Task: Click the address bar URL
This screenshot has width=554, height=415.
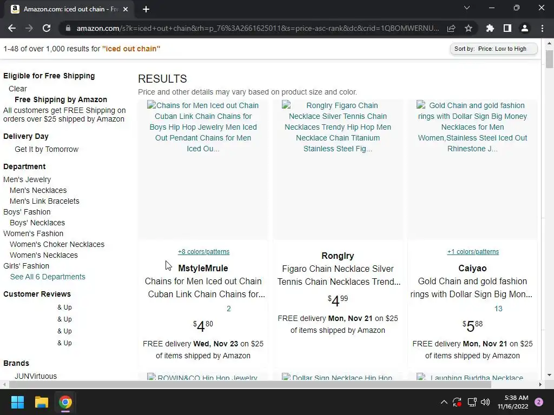Action: [x=258, y=28]
